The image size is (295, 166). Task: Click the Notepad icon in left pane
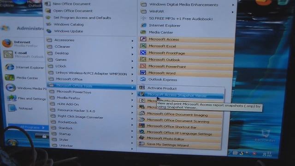coord(12,108)
